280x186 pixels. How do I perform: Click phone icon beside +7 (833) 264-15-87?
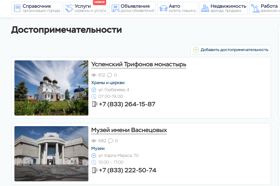click(x=95, y=104)
